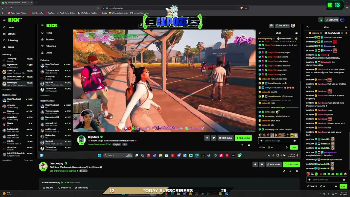Open the gymskin channel under Recommended
Screen dimensions: 350x197
[17, 106]
